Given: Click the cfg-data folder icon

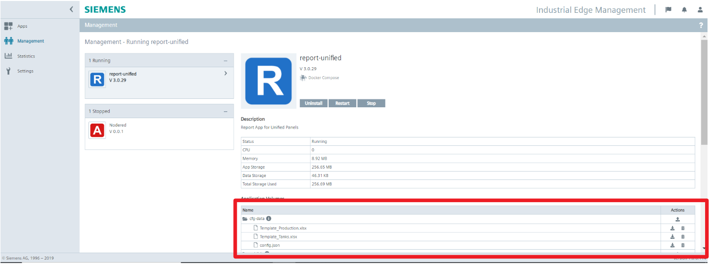Looking at the screenshot, I should coord(245,219).
